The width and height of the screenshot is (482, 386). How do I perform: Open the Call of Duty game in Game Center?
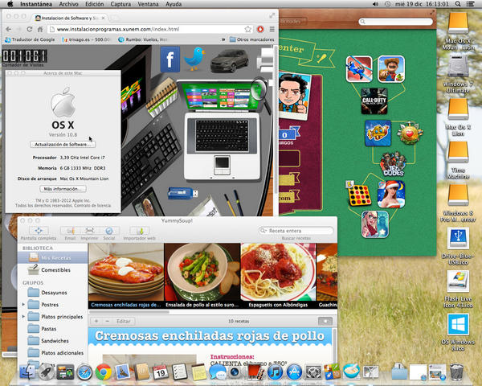pyautogui.click(x=374, y=101)
